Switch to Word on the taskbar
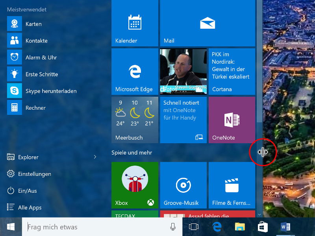Image resolution: width=315 pixels, height=236 pixels. tap(285, 227)
